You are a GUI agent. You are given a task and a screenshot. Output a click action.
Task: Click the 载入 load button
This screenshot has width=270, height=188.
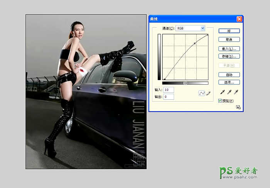point(229,49)
